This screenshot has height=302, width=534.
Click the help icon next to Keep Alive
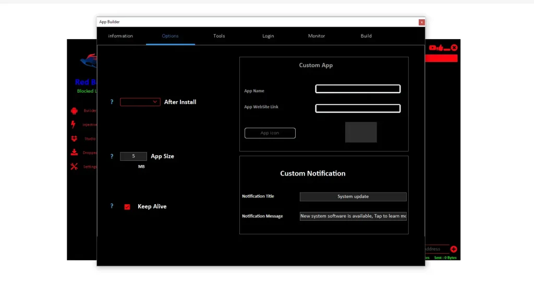click(x=112, y=206)
